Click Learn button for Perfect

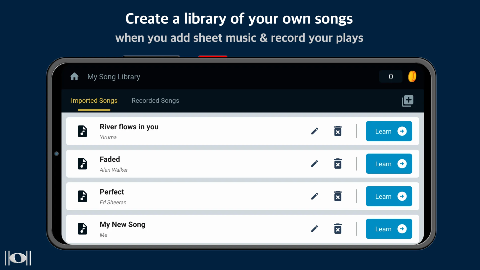click(x=389, y=196)
